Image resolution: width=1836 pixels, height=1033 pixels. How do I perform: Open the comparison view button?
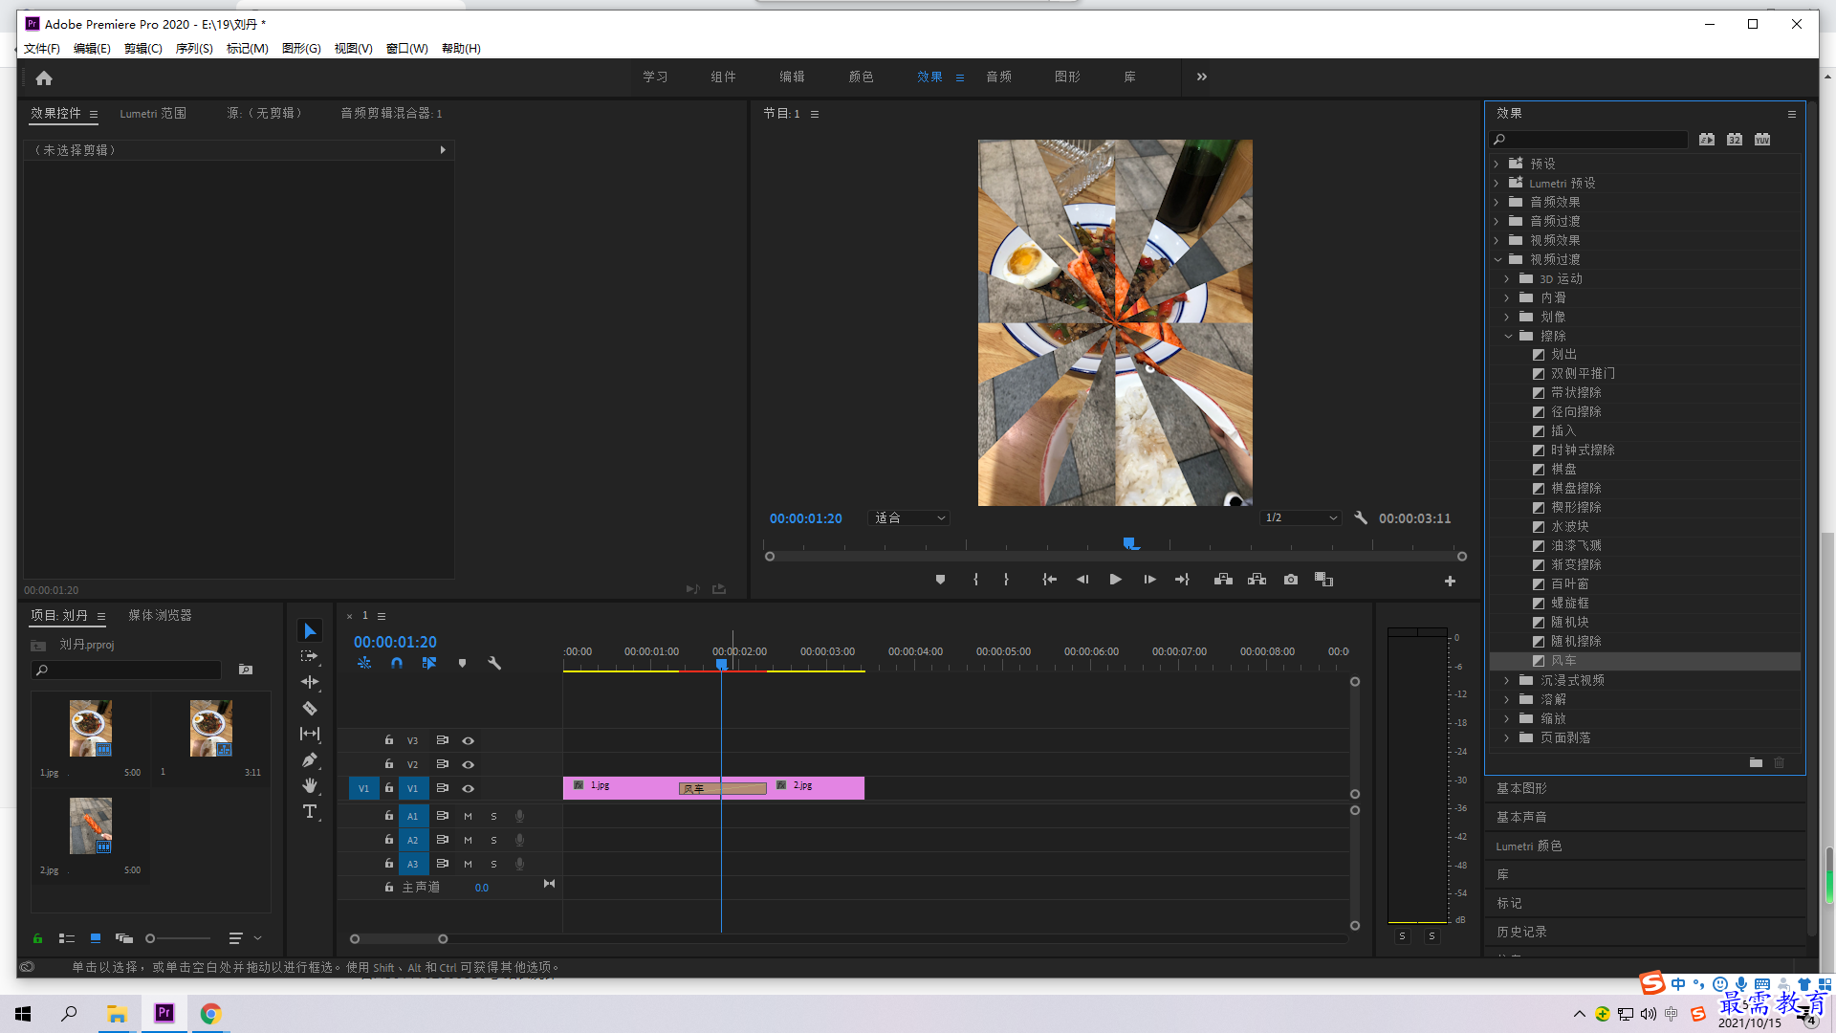(1324, 580)
